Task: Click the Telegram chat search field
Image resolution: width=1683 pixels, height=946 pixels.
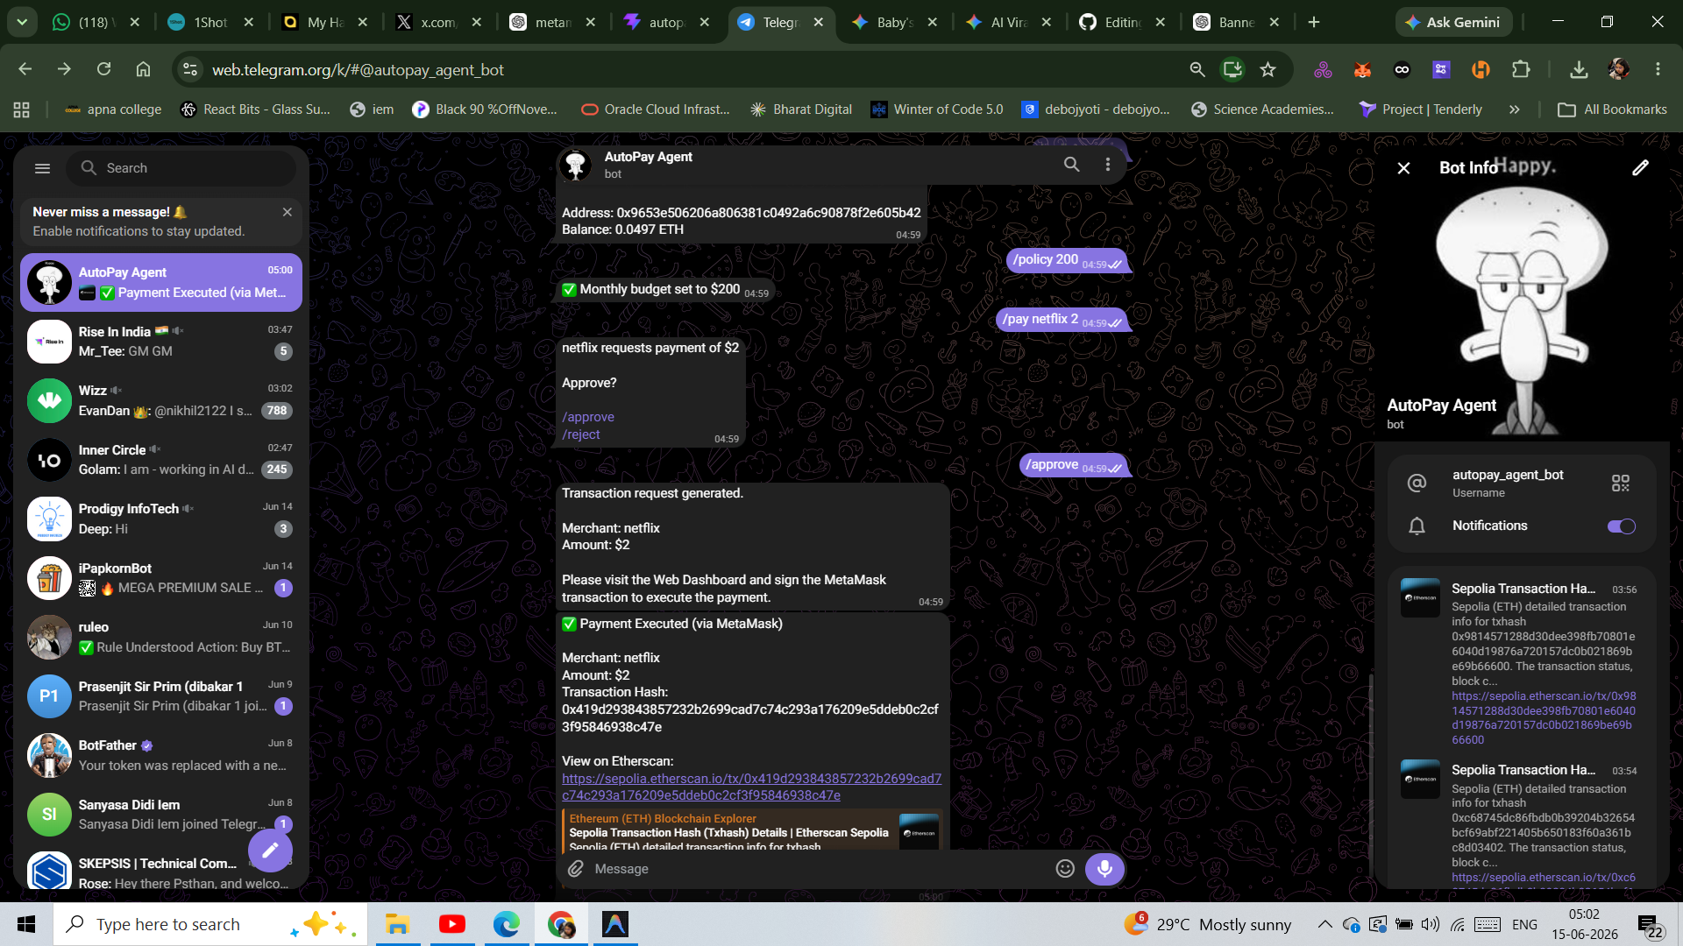Action: 181,168
